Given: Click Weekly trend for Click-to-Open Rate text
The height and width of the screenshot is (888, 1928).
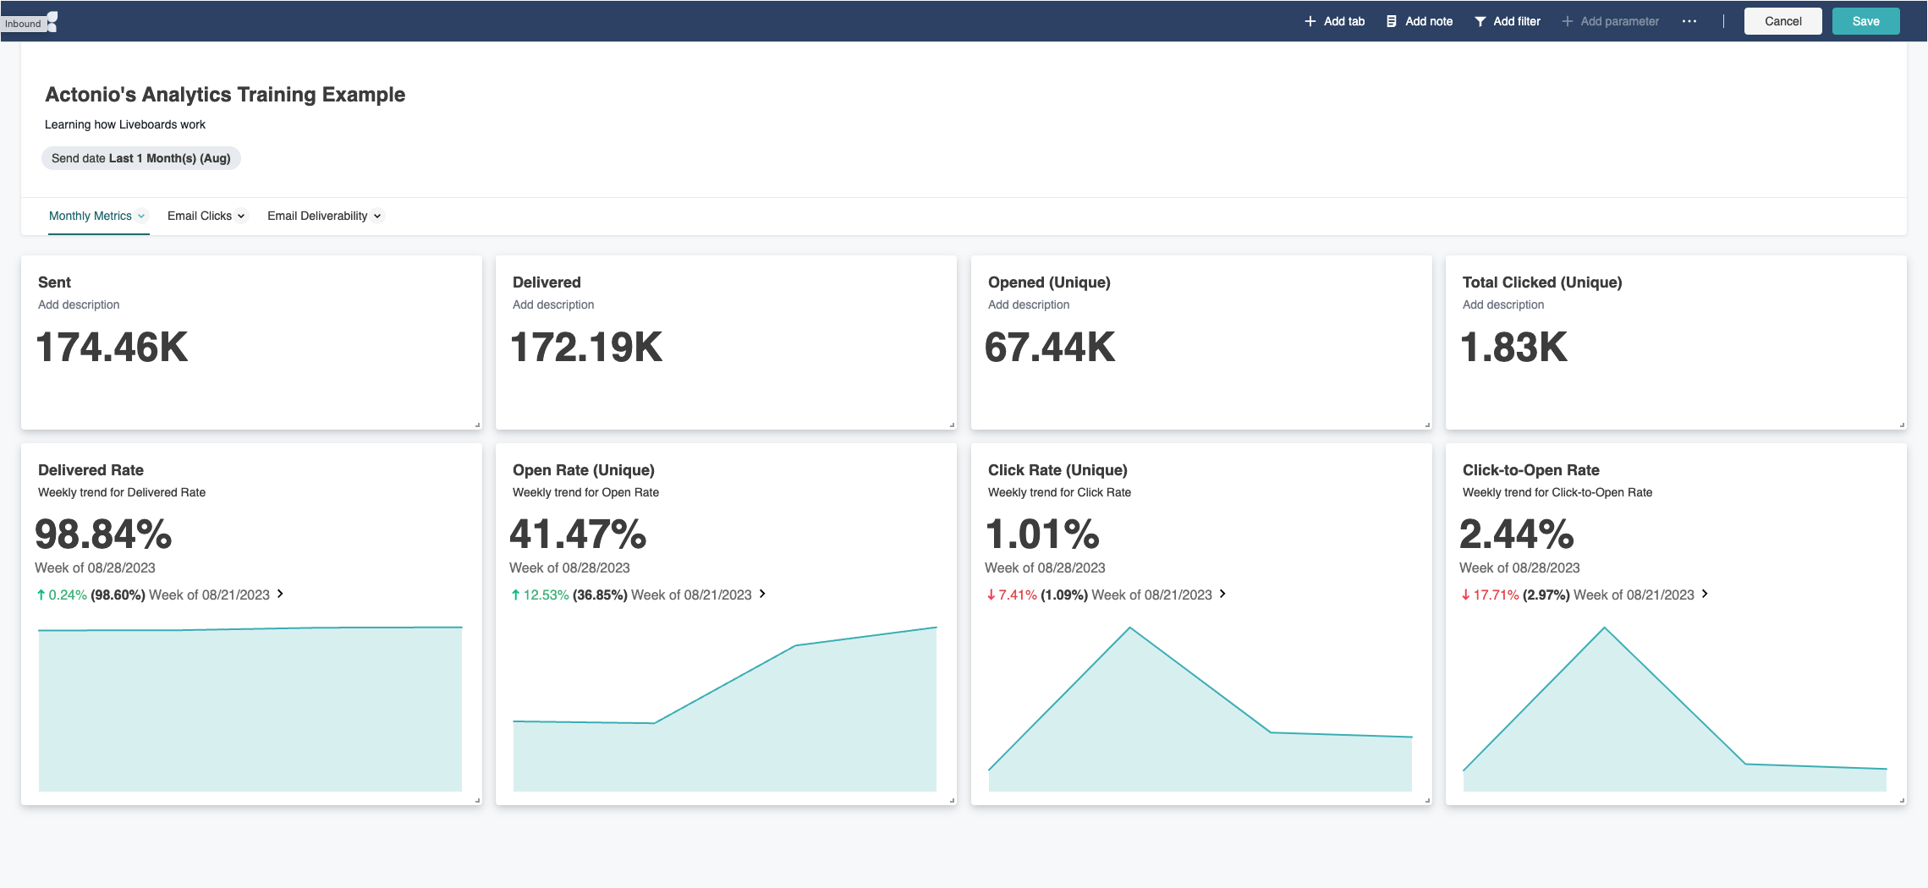Looking at the screenshot, I should pos(1557,492).
